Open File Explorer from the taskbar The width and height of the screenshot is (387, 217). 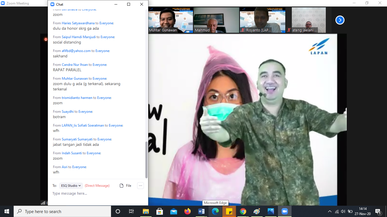point(146,211)
